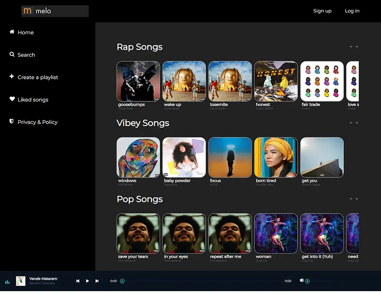Click the song seek slider handle
This screenshot has height=294, width=381.
click(x=122, y=281)
